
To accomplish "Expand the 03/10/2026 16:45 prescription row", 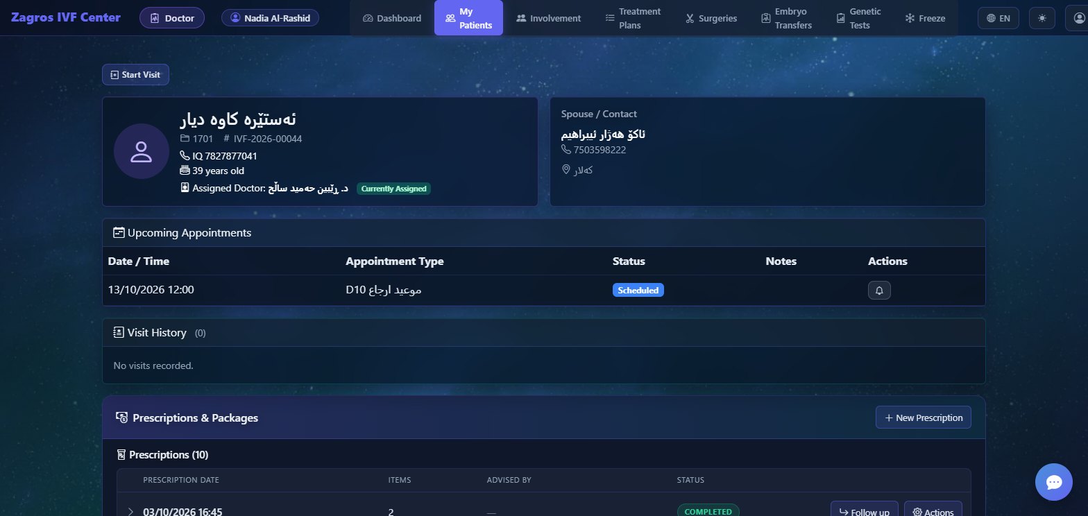I will (x=130, y=512).
